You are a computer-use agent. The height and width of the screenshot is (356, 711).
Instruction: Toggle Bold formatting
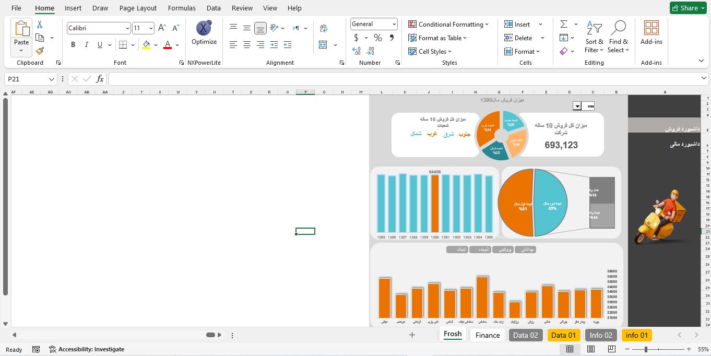pos(73,45)
